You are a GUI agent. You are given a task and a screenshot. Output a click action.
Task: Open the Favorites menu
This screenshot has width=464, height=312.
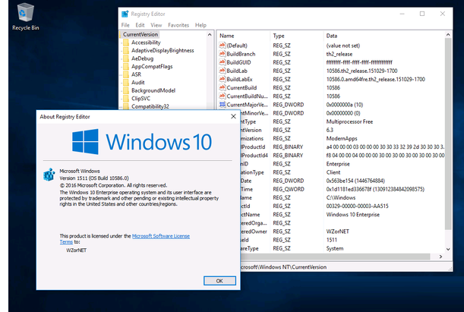pyautogui.click(x=178, y=25)
